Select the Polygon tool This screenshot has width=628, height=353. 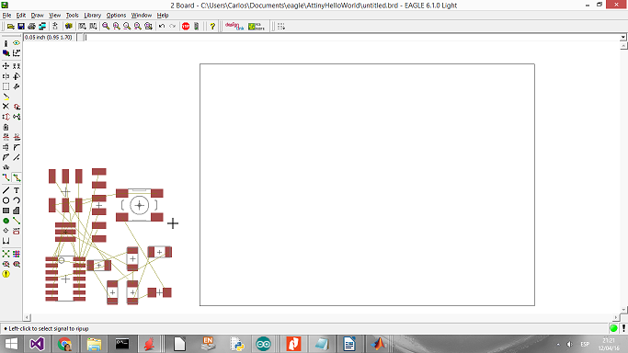click(17, 211)
